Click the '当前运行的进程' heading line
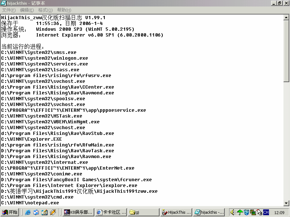 [22, 47]
